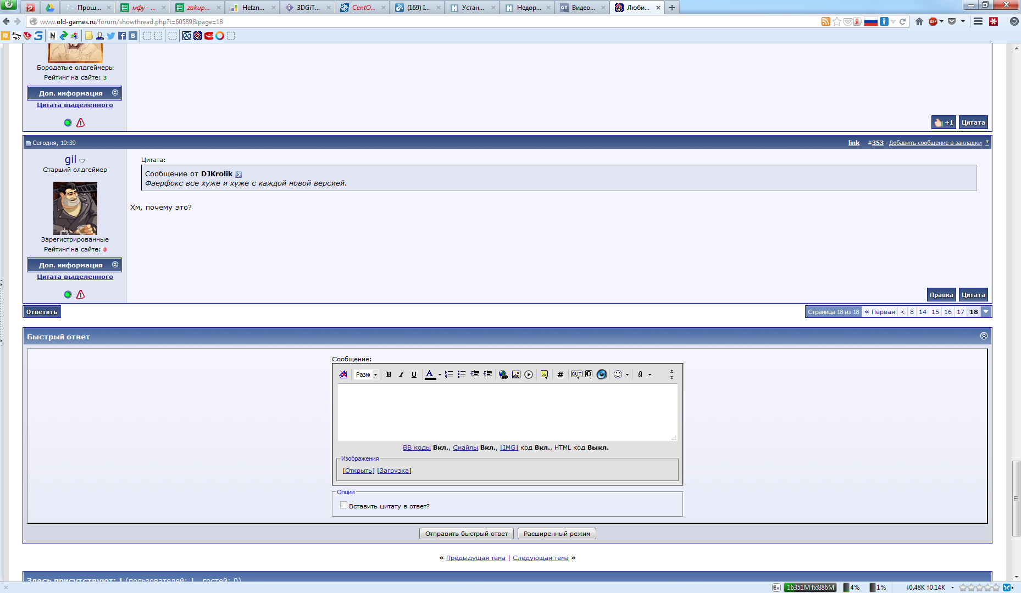Increase indent in the message editor
1021x593 pixels.
click(x=487, y=374)
